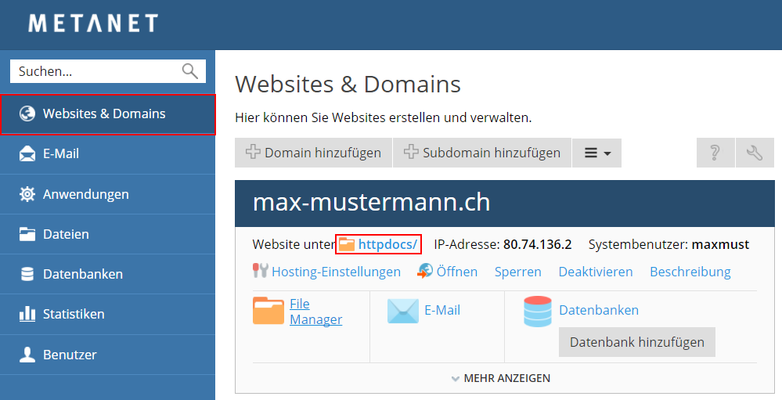Click the magnifier search icon
The width and height of the screenshot is (782, 400).
[x=189, y=71]
